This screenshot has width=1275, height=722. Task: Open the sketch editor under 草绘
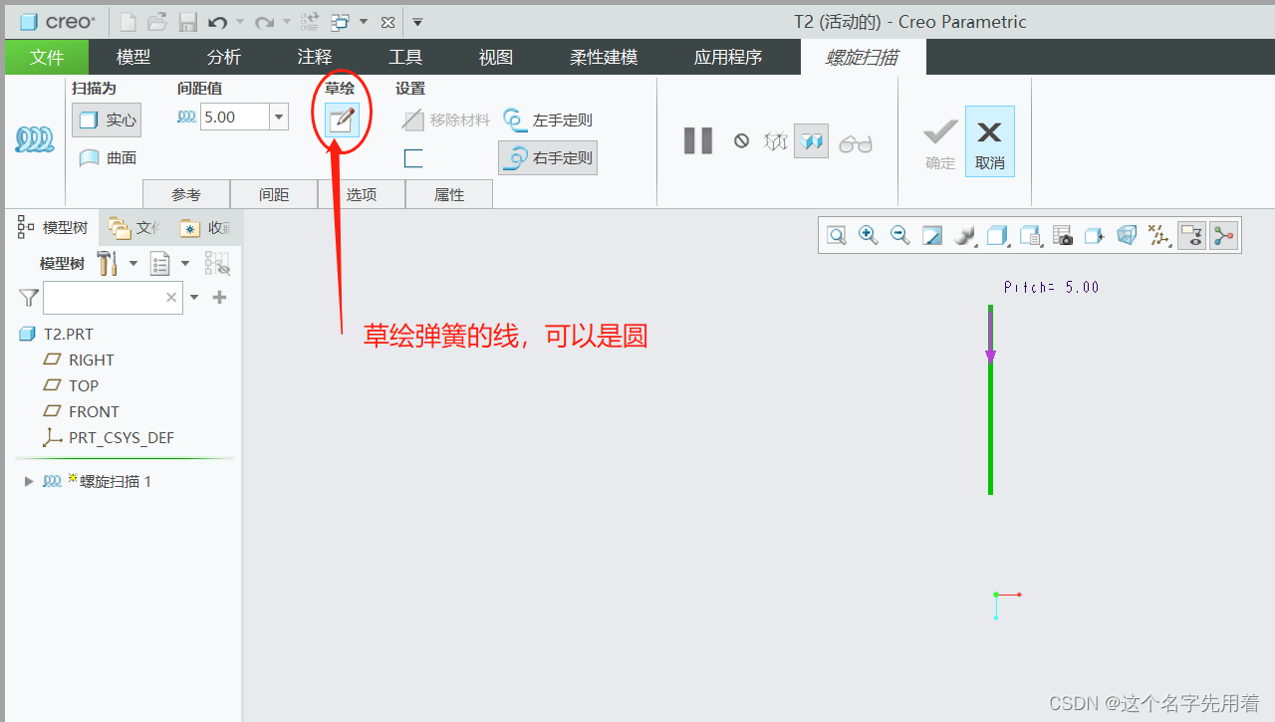(342, 120)
